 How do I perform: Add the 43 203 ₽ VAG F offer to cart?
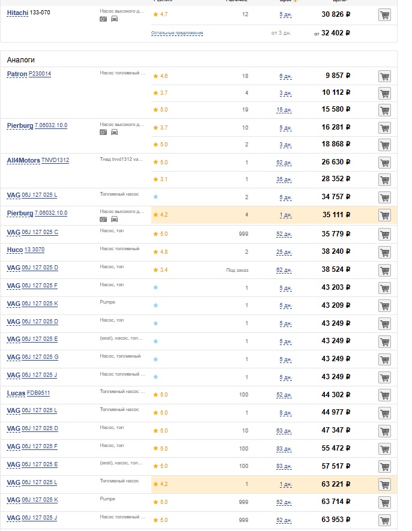pyautogui.click(x=384, y=288)
